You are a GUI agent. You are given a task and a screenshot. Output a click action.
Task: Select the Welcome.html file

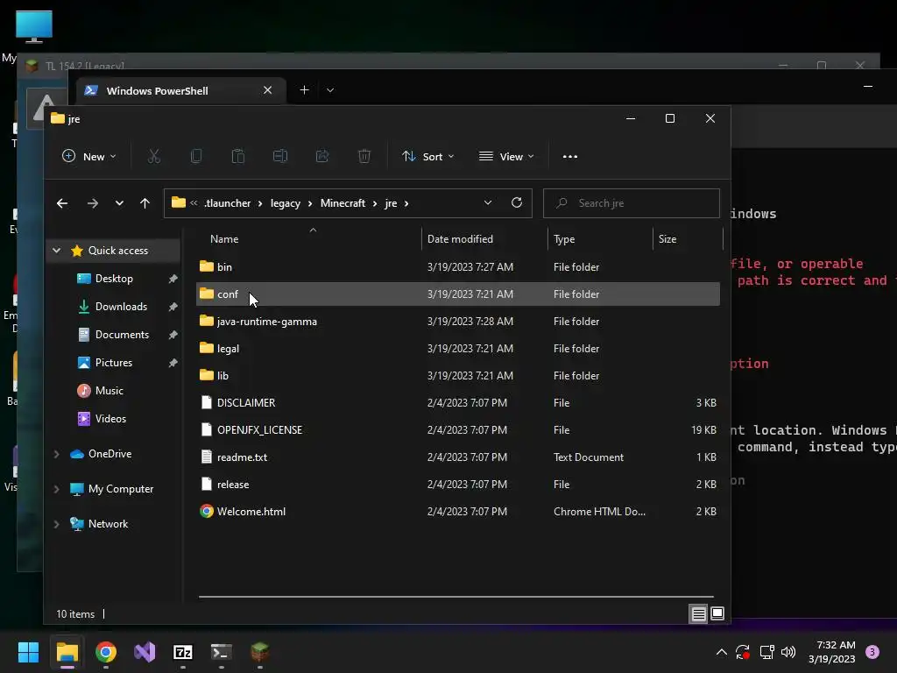pyautogui.click(x=457, y=512)
